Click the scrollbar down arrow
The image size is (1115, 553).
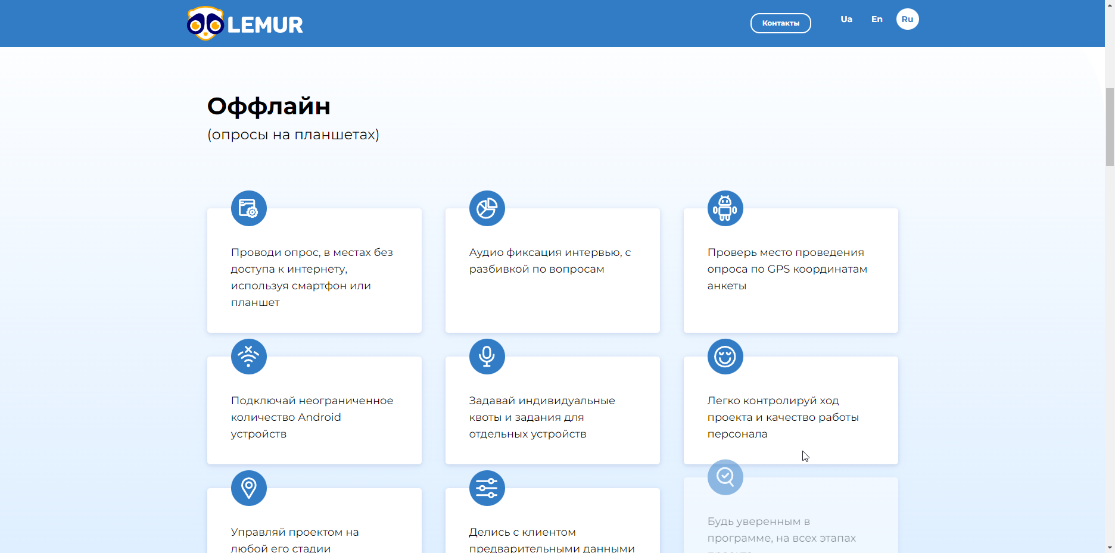[x=1110, y=548]
